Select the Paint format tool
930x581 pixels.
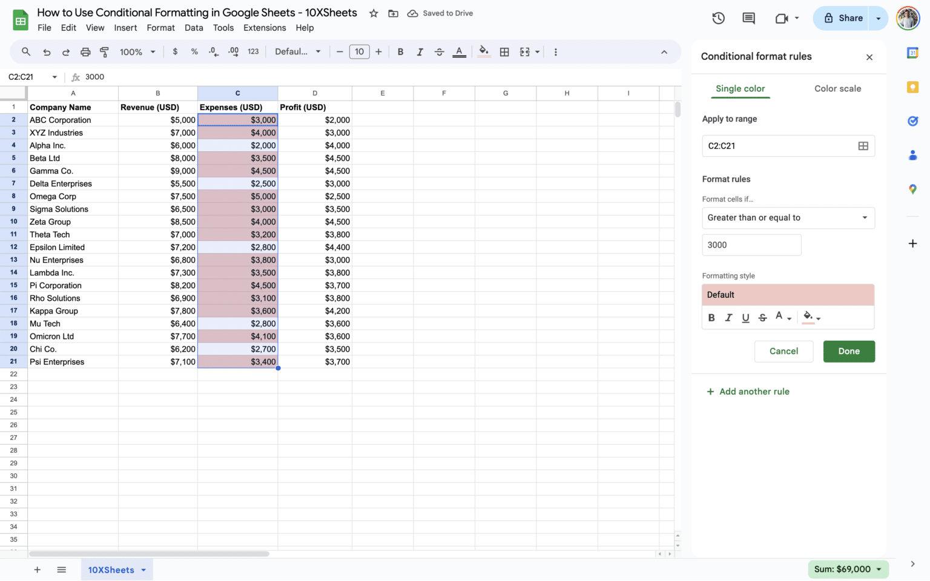click(104, 52)
